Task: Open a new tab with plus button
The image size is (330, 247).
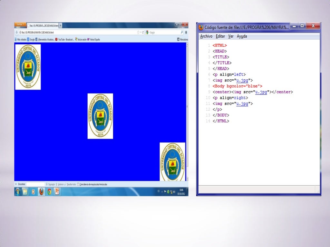Action: [61, 26]
